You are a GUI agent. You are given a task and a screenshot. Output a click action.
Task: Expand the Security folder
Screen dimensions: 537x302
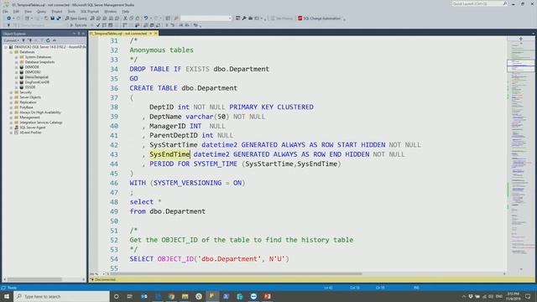[x=11, y=92]
